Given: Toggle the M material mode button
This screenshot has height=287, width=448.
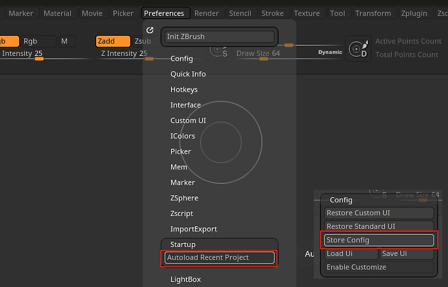Looking at the screenshot, I should coord(67,41).
